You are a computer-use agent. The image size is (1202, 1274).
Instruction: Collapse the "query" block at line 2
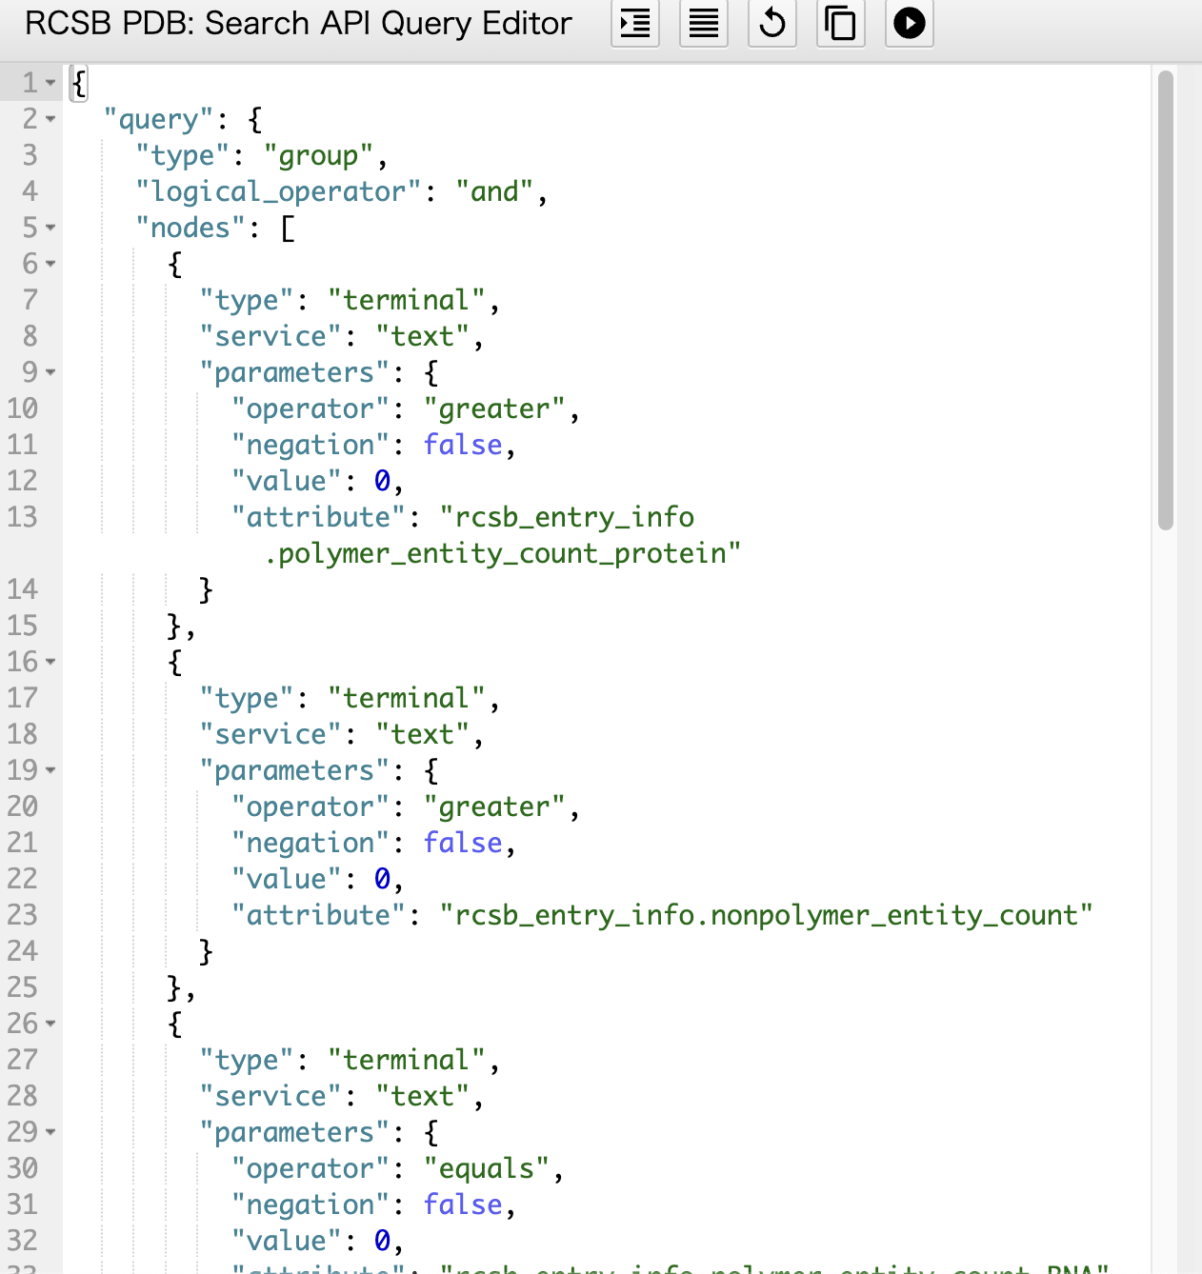point(50,119)
